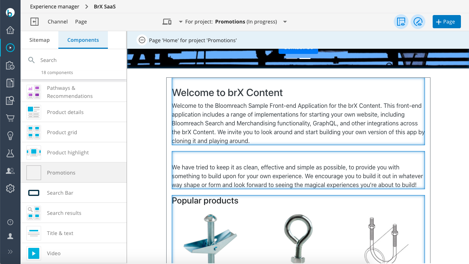Screen dimensions: 469x264
Task: Open the user account icon
Action: pyautogui.click(x=10, y=236)
